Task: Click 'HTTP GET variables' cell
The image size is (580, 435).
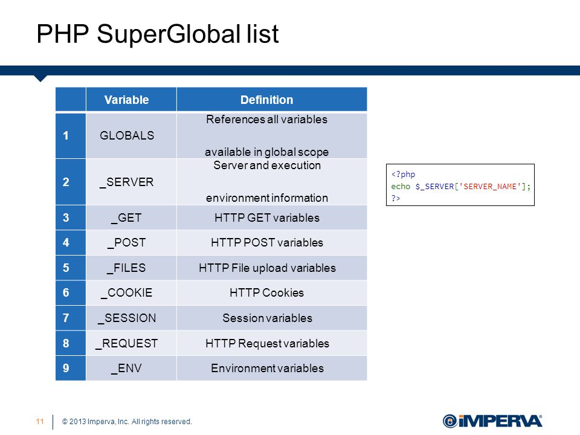Action: (x=272, y=217)
